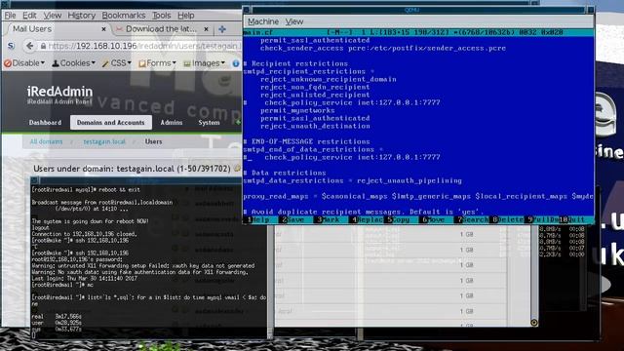Open a new browser tab with the plus icon
Image resolution: width=624 pixels, height=351 pixels.
pos(222,29)
